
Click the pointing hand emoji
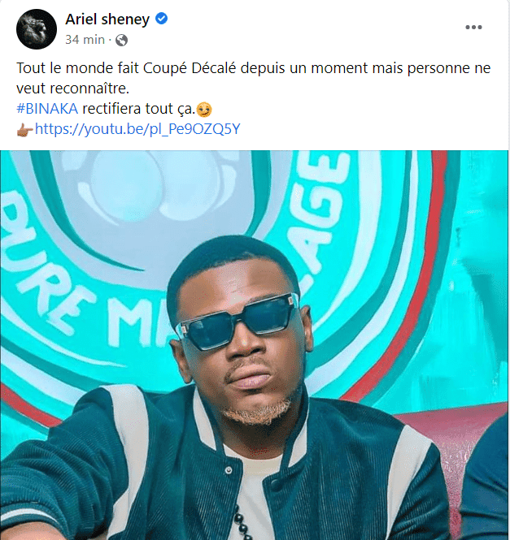[x=24, y=128]
